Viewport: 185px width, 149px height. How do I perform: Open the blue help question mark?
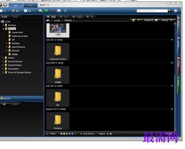click(176, 11)
